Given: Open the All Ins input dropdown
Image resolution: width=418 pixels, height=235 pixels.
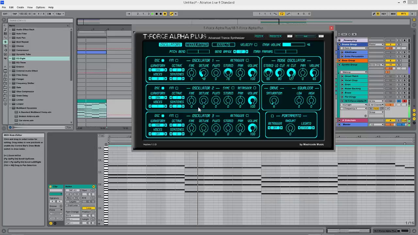Looking at the screenshot, I should (x=376, y=101).
